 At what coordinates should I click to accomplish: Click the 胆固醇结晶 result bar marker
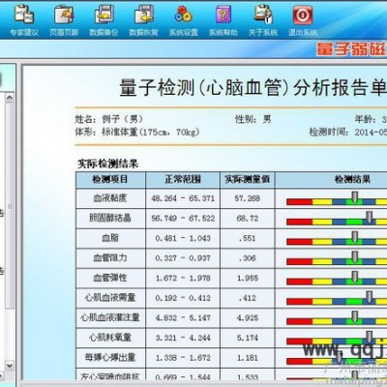pos(370,218)
